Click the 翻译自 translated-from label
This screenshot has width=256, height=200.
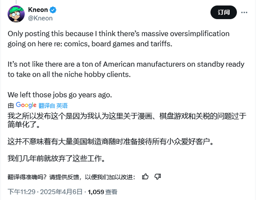(x=46, y=106)
